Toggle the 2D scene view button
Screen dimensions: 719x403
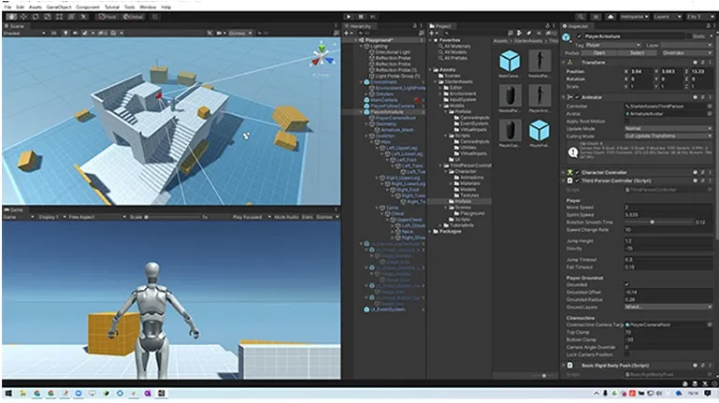tap(53, 33)
